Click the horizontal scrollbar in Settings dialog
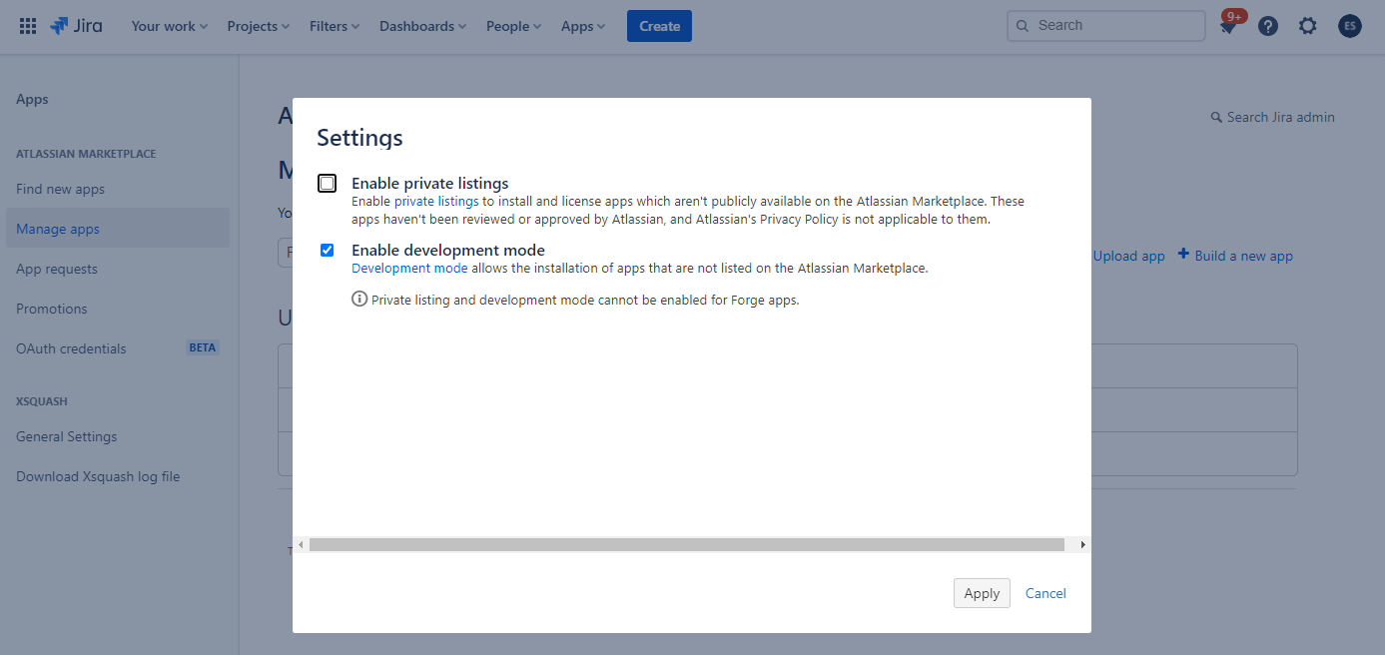 click(686, 545)
